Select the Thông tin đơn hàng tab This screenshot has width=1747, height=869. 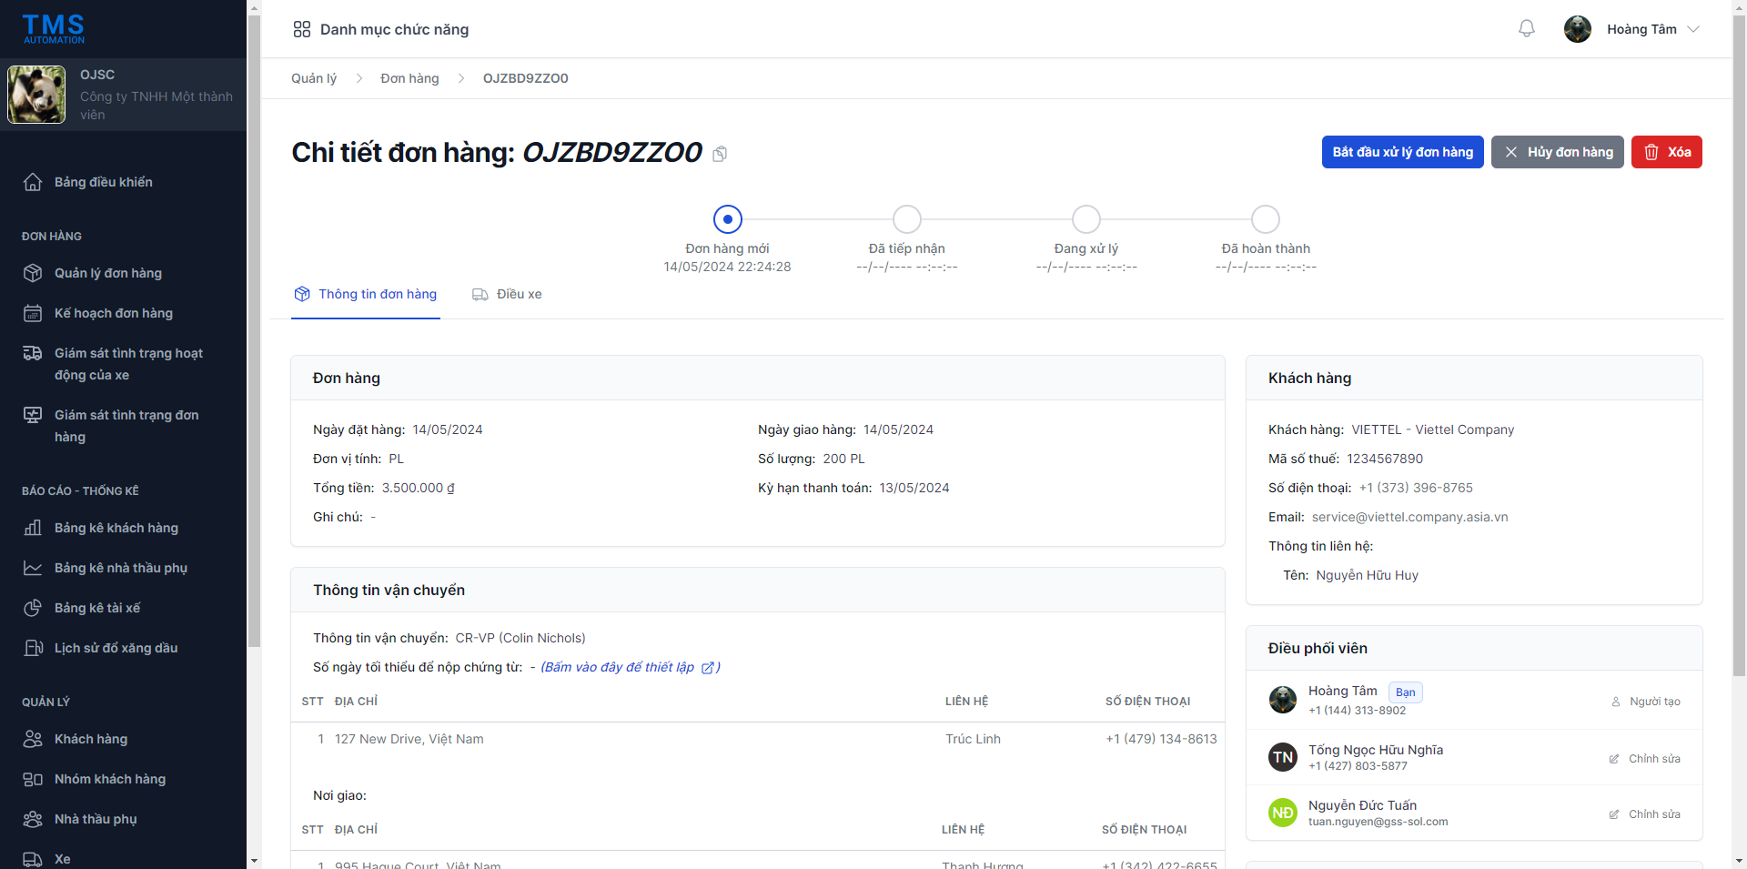pyautogui.click(x=366, y=294)
